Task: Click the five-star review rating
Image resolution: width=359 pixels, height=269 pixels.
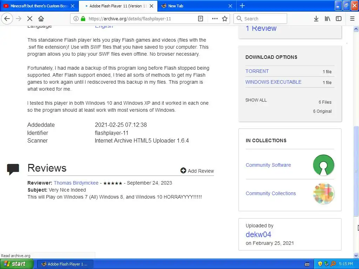Action: pos(113,183)
